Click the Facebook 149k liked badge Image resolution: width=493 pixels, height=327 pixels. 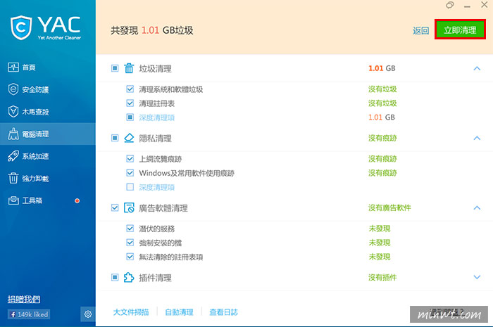pyautogui.click(x=29, y=314)
